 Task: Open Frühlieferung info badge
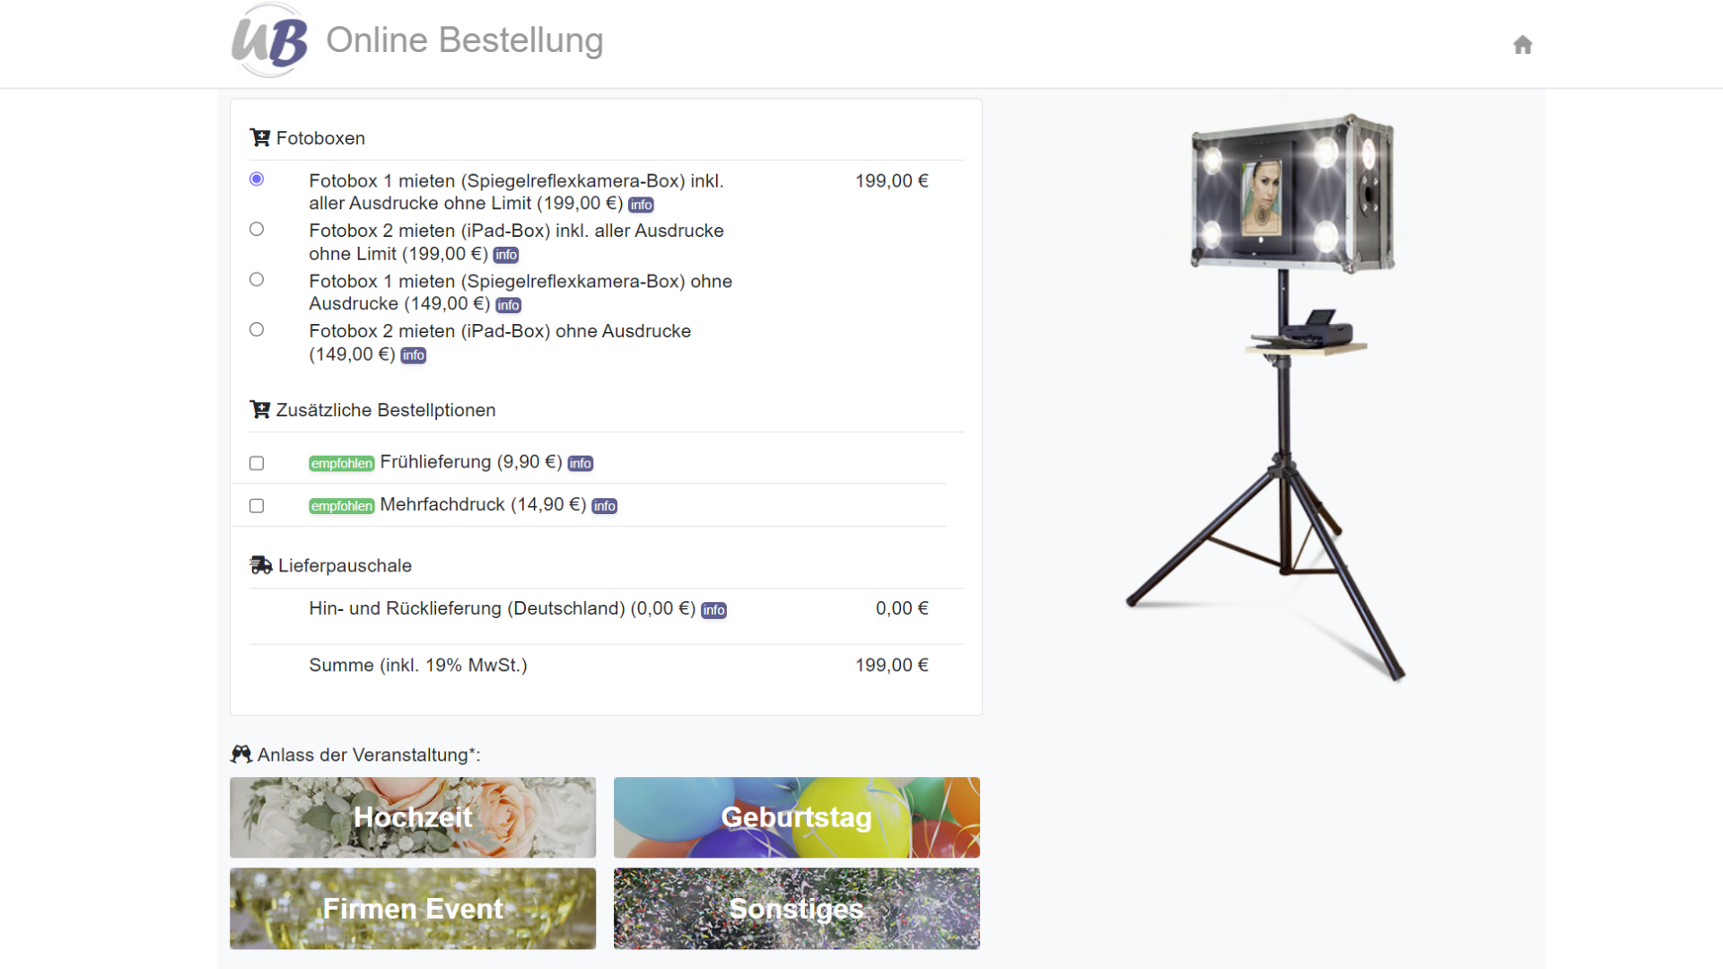click(x=581, y=463)
